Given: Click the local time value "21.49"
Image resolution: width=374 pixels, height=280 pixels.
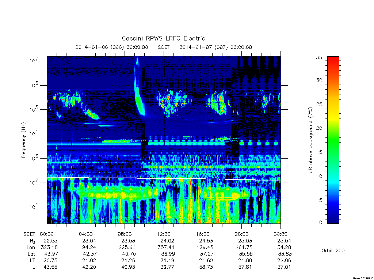Looking at the screenshot, I should pos(167,260).
